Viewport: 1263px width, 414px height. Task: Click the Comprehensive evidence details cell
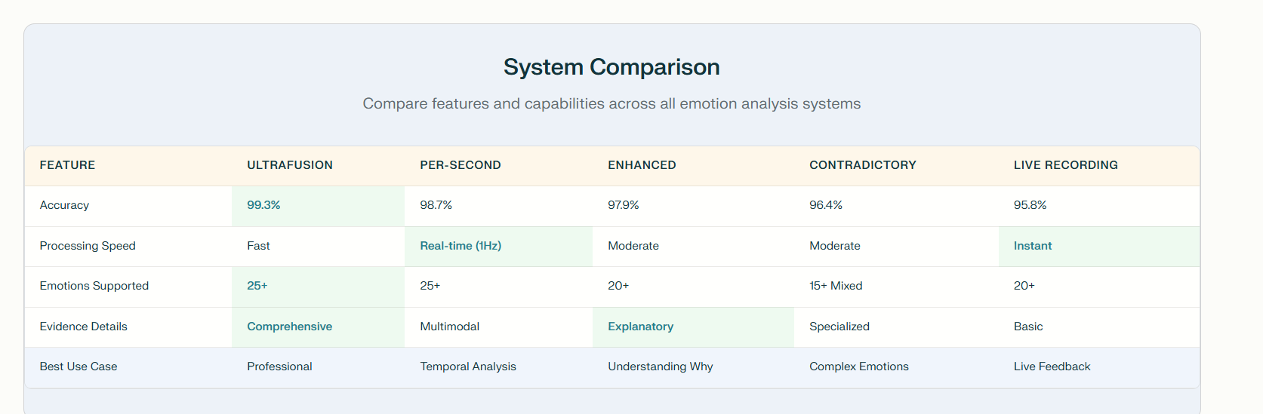tap(289, 327)
